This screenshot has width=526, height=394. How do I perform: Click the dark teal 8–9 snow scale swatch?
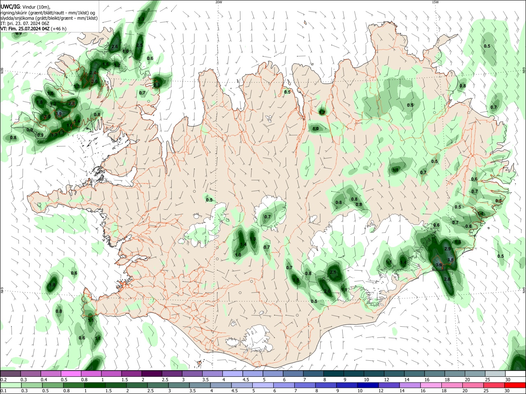(x=333, y=374)
